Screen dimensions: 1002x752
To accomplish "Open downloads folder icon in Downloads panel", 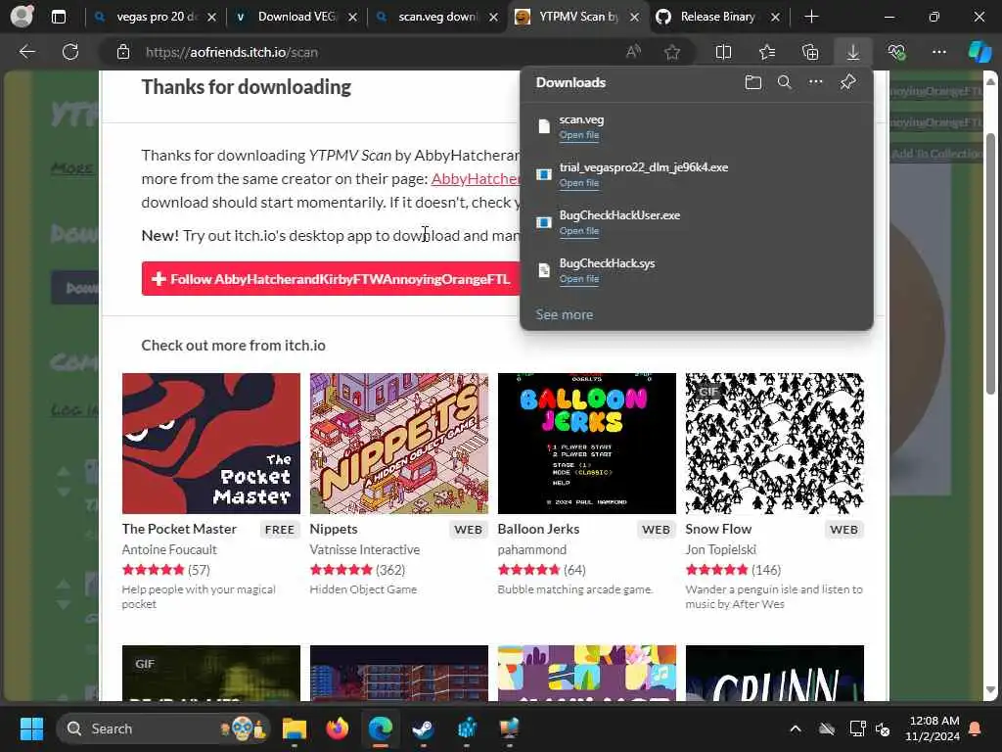I will [753, 82].
